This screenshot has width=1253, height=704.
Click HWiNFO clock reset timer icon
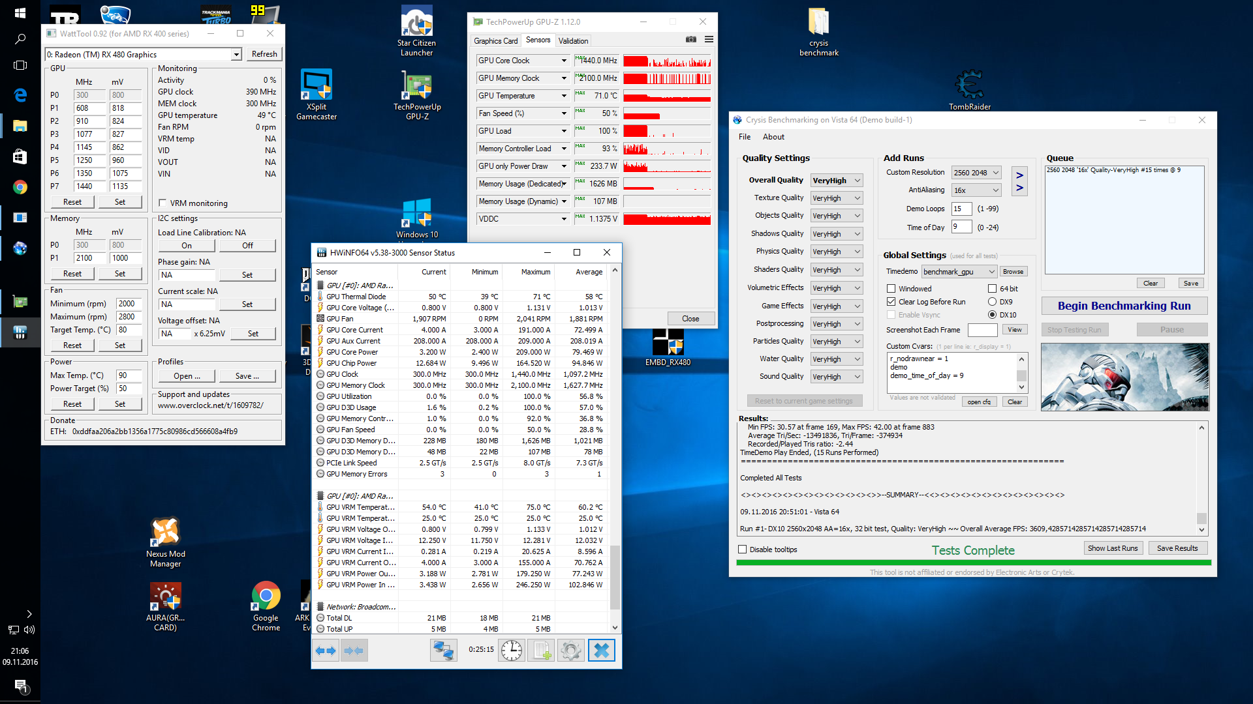512,650
